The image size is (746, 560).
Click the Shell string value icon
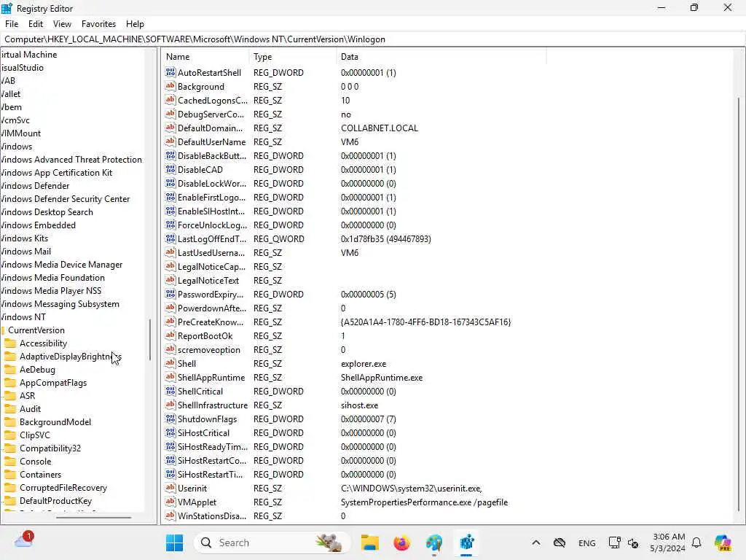click(x=170, y=363)
